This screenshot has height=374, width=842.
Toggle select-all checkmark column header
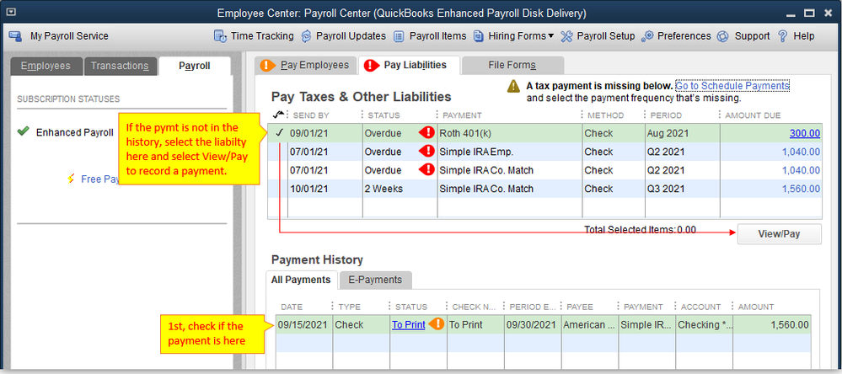pos(278,115)
